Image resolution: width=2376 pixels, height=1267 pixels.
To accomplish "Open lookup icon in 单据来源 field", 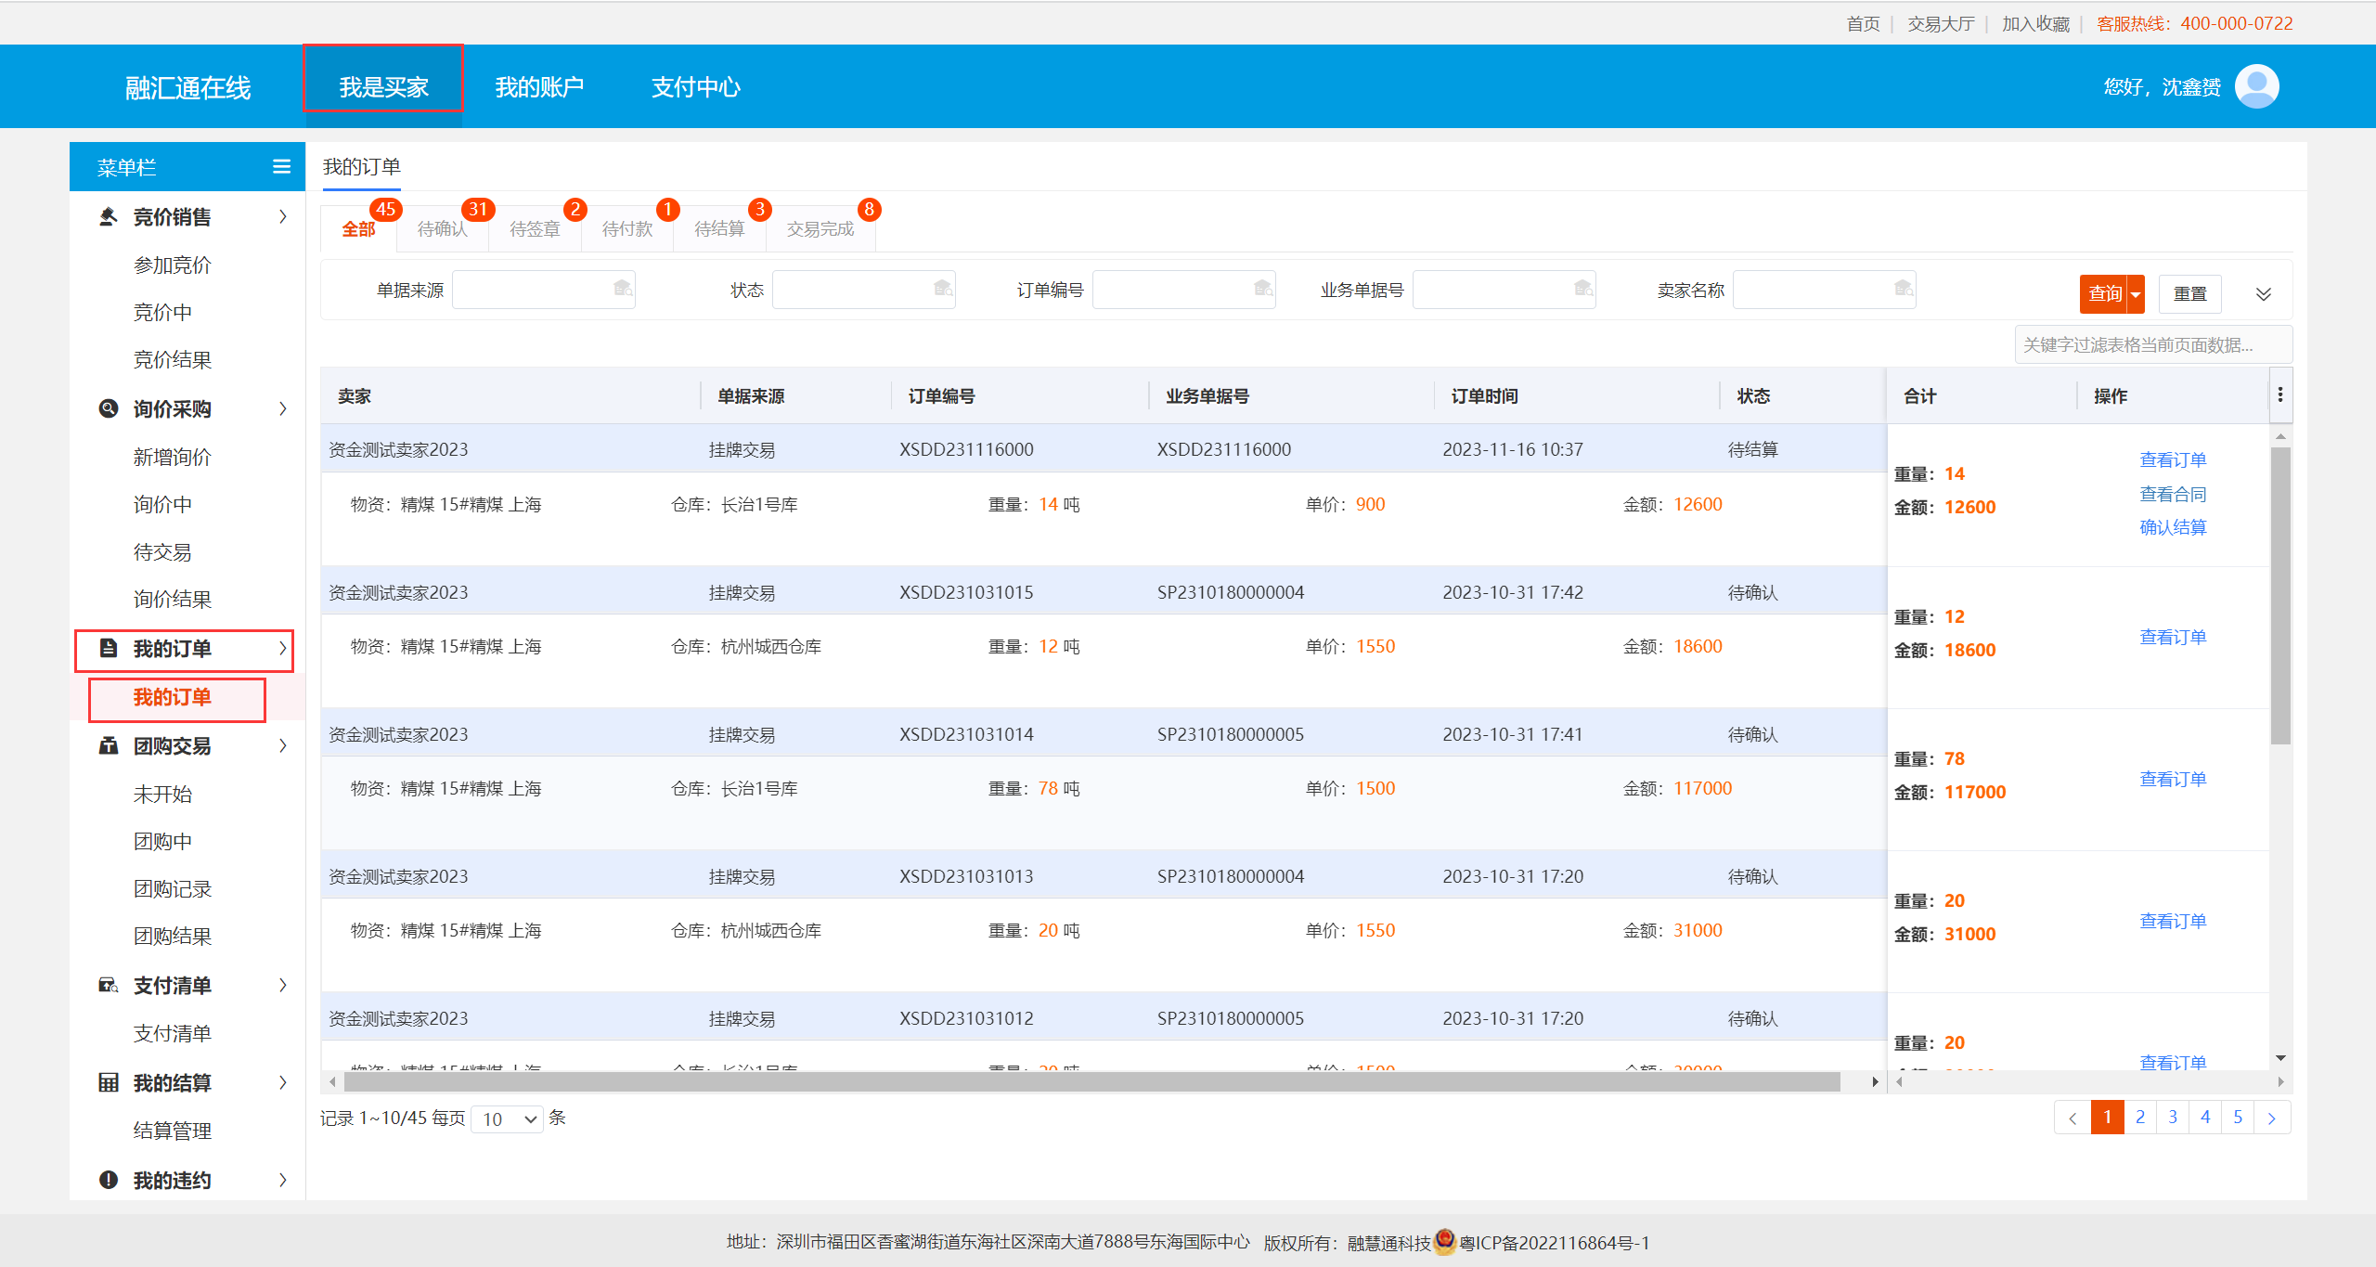I will click(623, 289).
